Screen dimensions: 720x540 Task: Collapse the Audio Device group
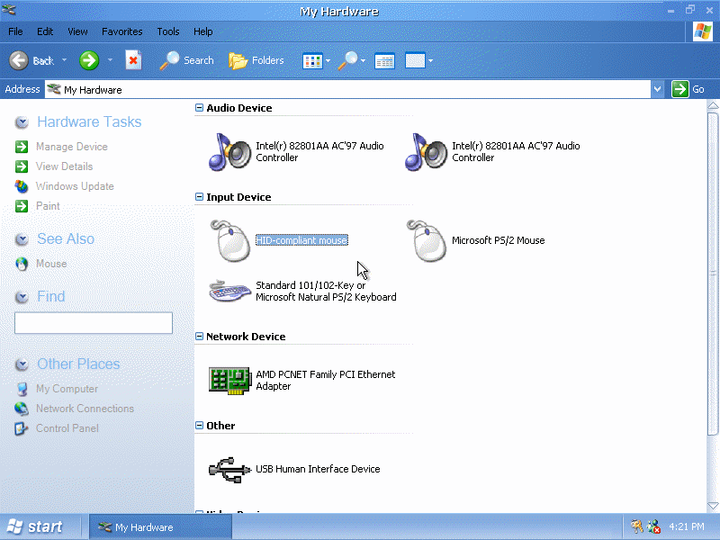[199, 107]
